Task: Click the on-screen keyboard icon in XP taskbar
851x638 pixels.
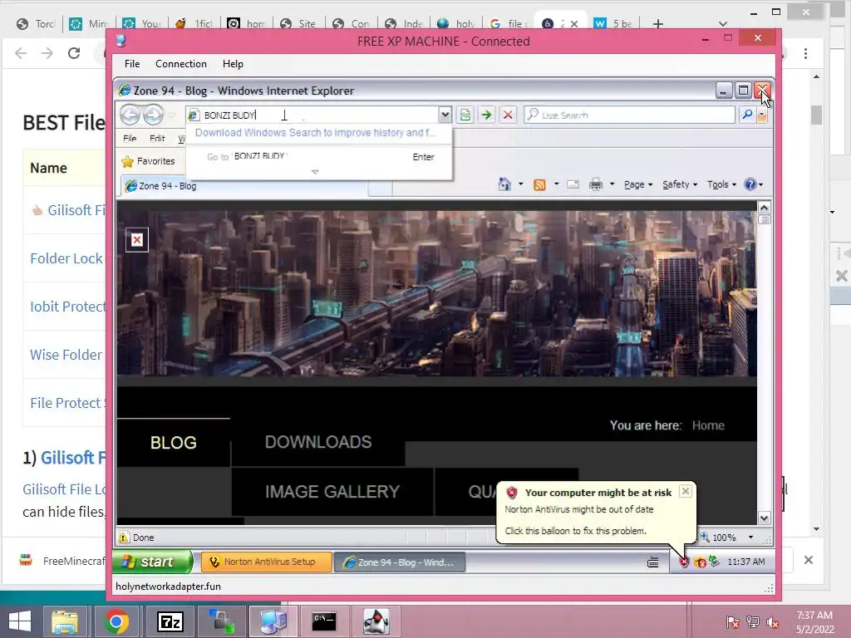Action: [653, 562]
